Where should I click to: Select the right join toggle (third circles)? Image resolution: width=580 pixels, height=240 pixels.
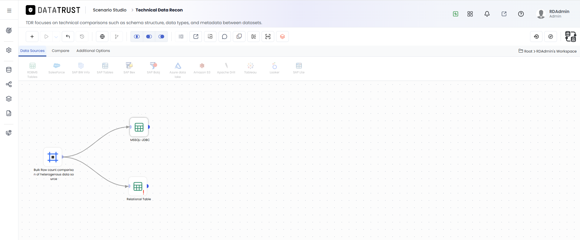click(x=161, y=37)
